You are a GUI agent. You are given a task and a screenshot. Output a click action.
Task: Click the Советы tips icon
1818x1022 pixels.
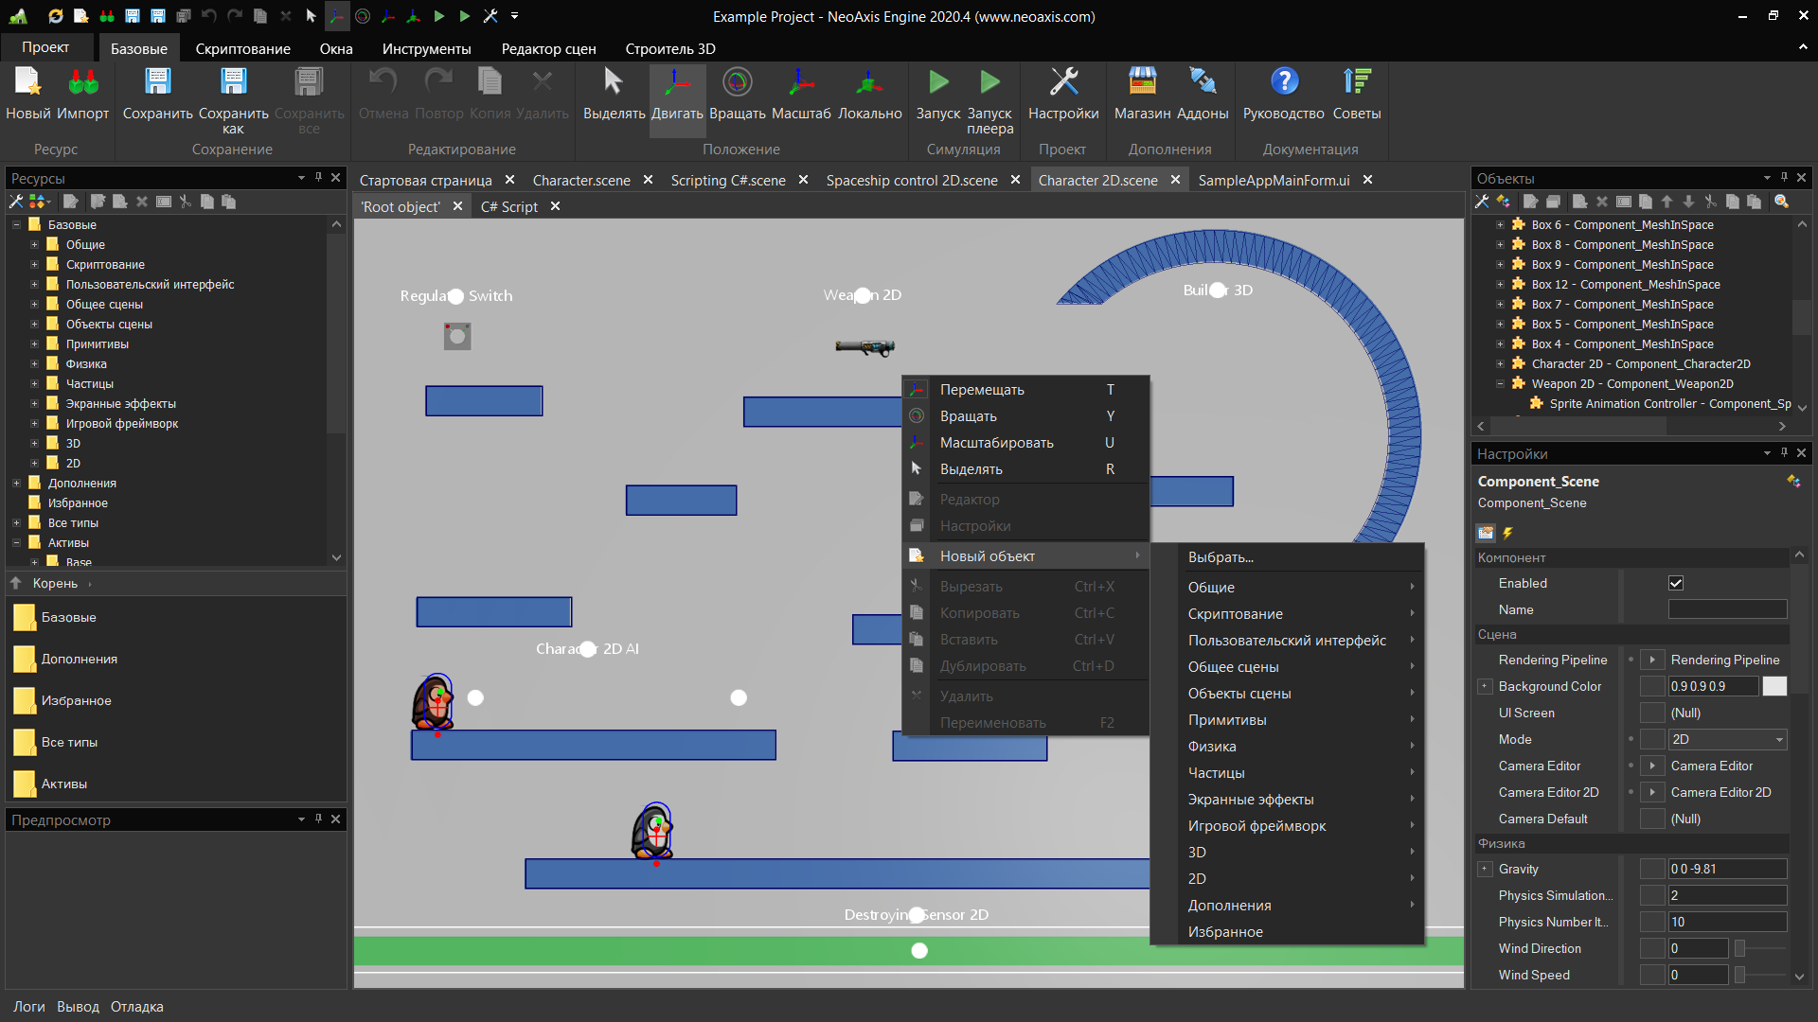1356,93
